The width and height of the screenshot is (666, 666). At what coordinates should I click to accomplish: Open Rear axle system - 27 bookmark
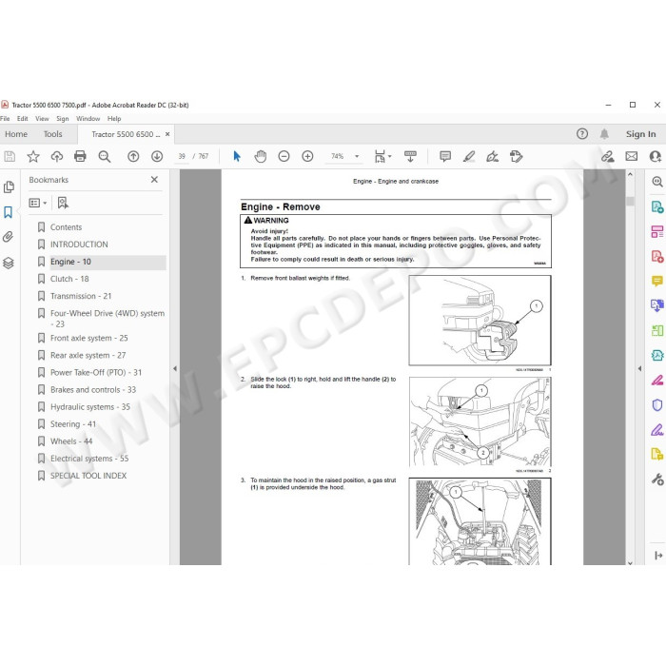(88, 356)
